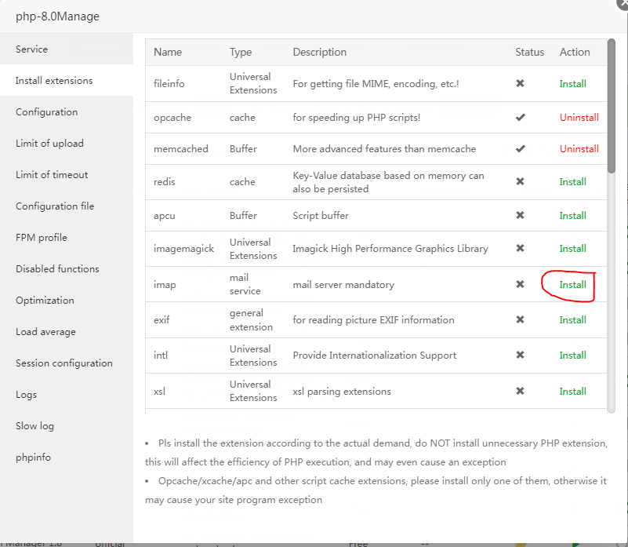Open Session configuration tab

[x=64, y=363]
